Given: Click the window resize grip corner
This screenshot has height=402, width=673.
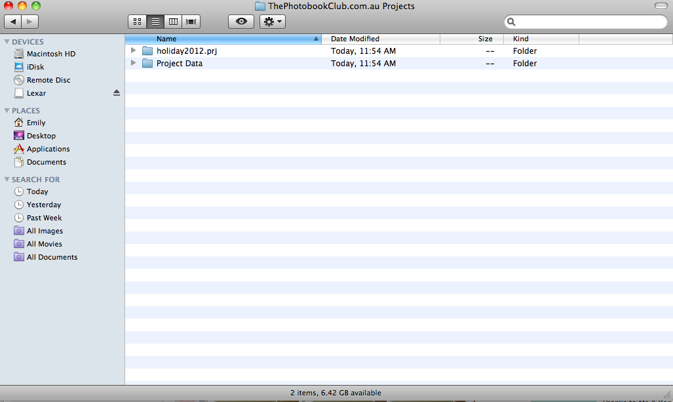Looking at the screenshot, I should 667,395.
